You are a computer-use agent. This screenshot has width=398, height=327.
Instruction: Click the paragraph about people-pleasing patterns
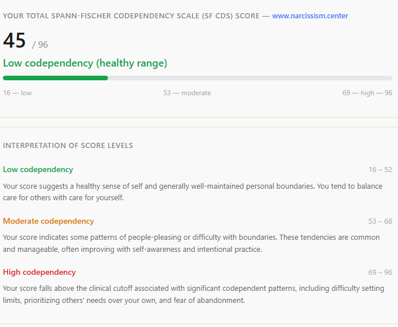coord(191,243)
